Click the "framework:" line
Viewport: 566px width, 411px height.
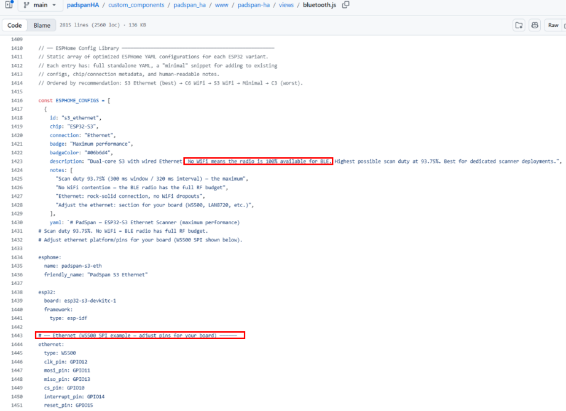(x=58, y=309)
